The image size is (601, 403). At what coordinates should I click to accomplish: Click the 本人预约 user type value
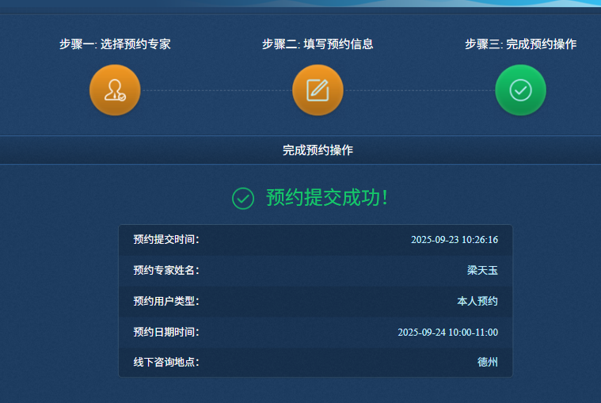tap(477, 302)
